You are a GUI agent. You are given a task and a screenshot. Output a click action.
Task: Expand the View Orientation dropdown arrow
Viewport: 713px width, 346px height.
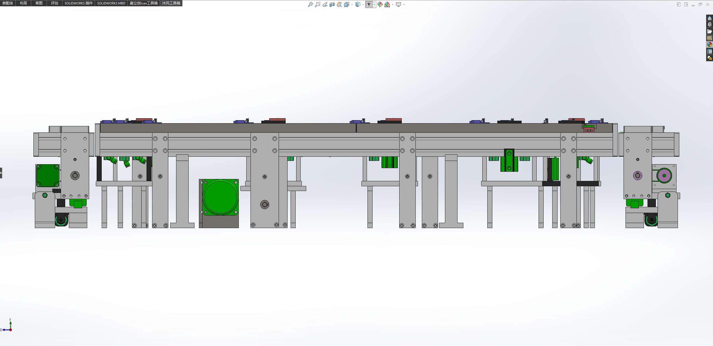352,4
